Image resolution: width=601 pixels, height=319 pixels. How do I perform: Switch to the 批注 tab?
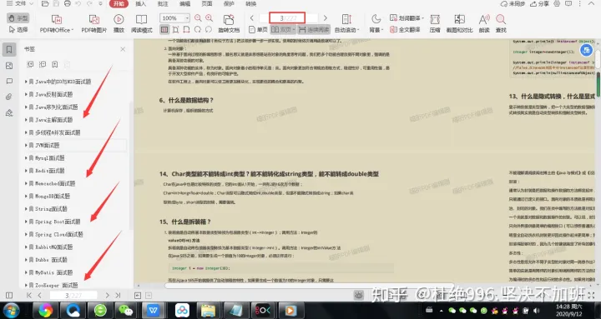[163, 4]
